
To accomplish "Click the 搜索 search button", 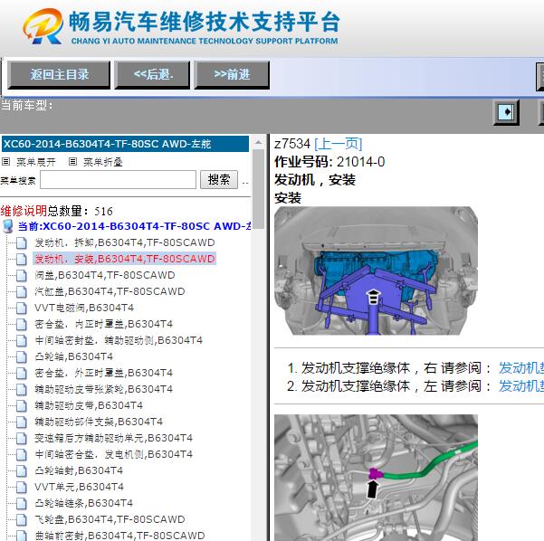I will [219, 180].
